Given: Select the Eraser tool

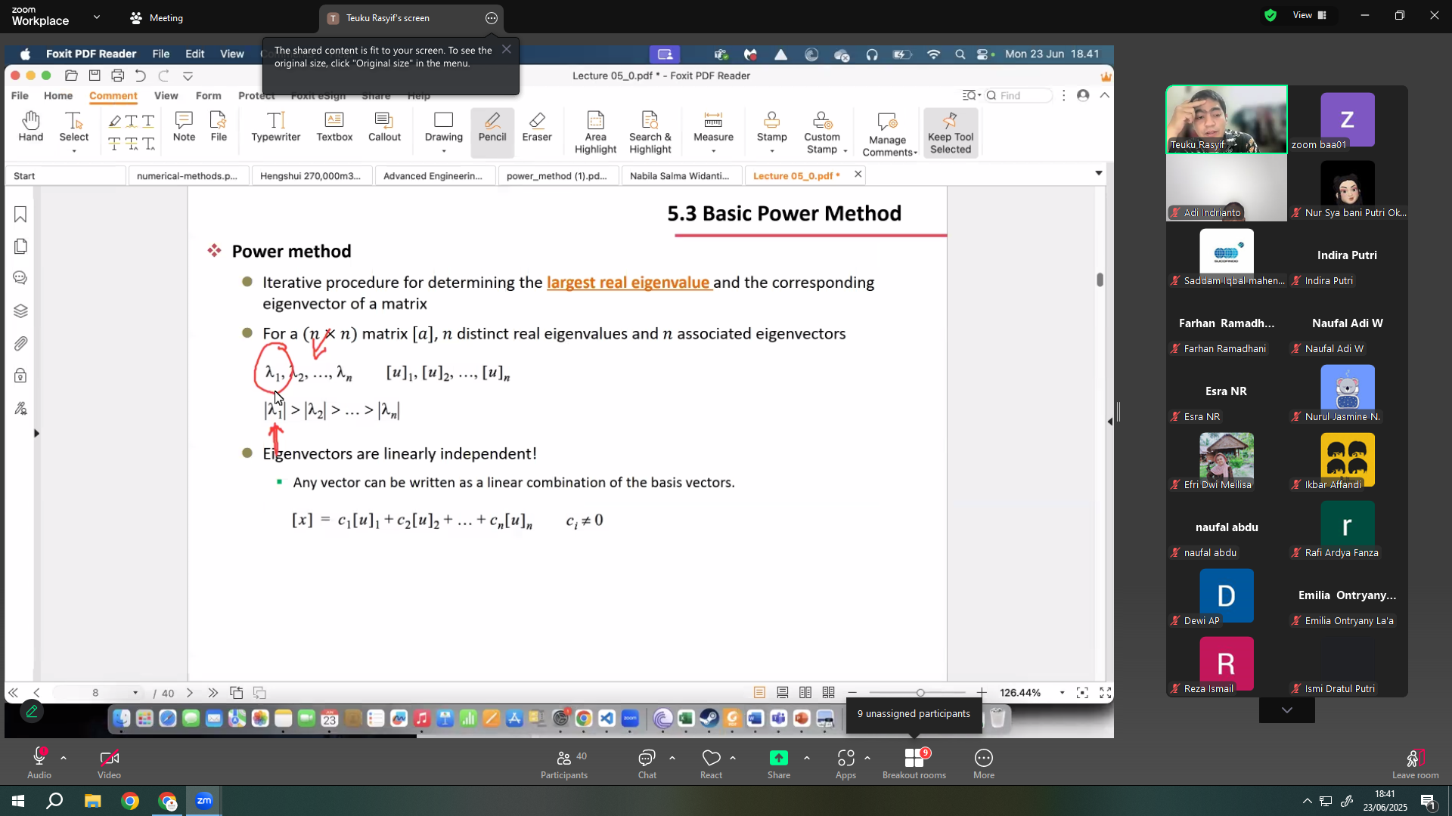Looking at the screenshot, I should tap(537, 127).
